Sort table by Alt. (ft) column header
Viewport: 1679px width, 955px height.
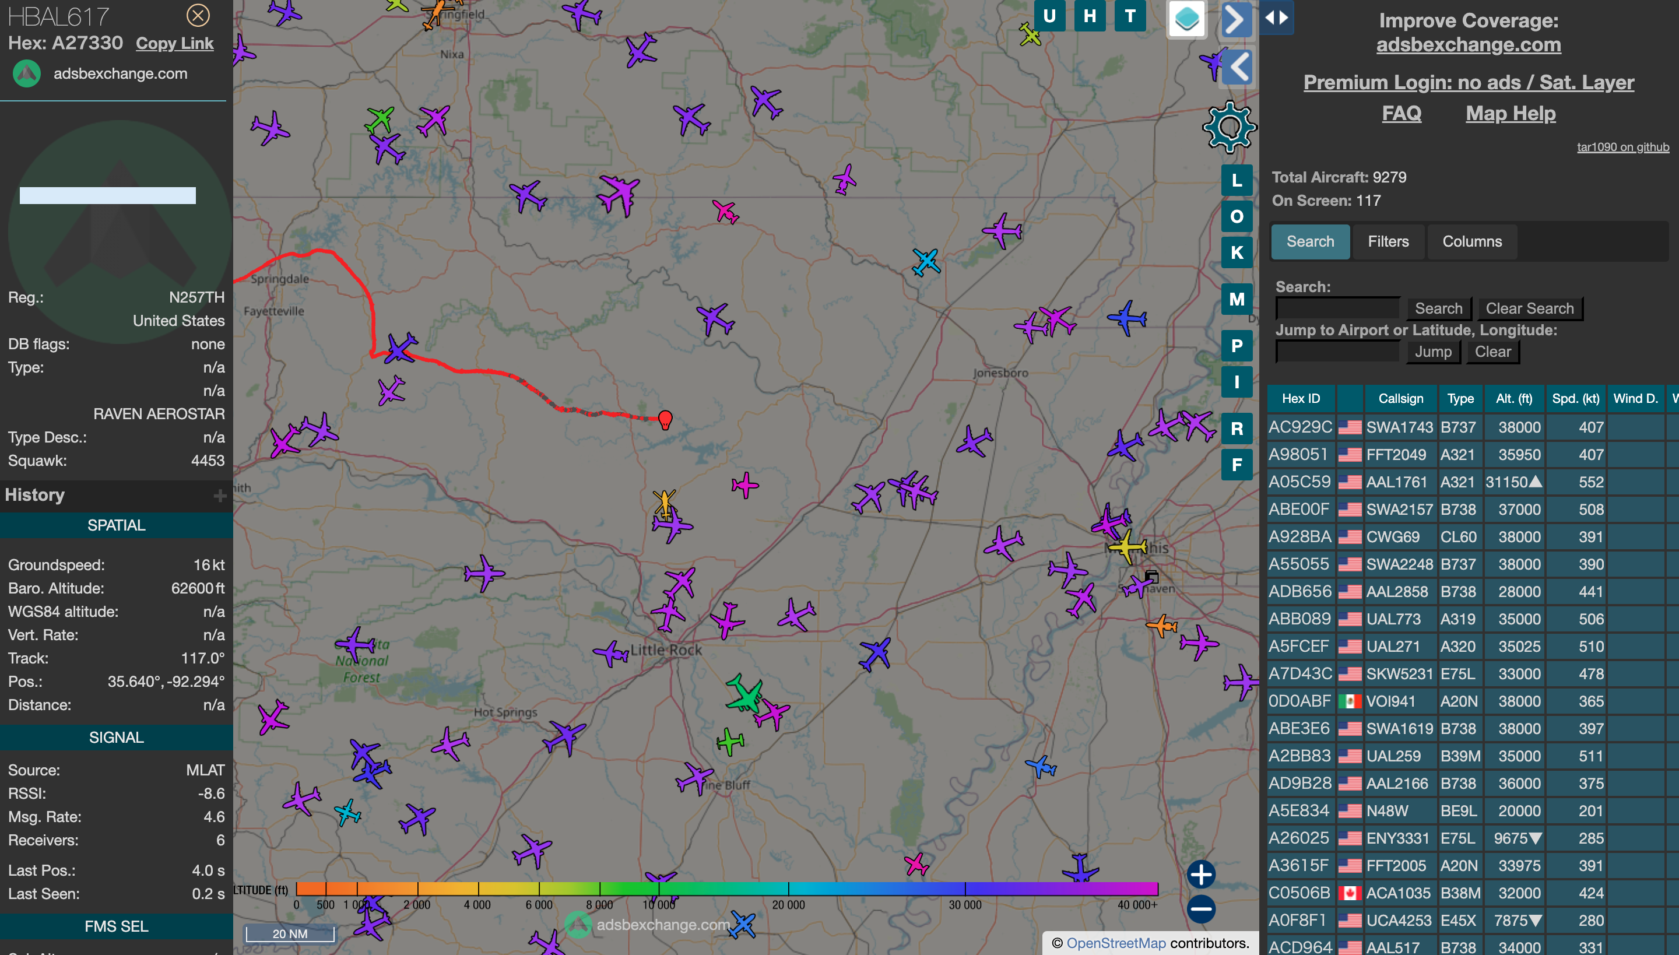[1513, 399]
